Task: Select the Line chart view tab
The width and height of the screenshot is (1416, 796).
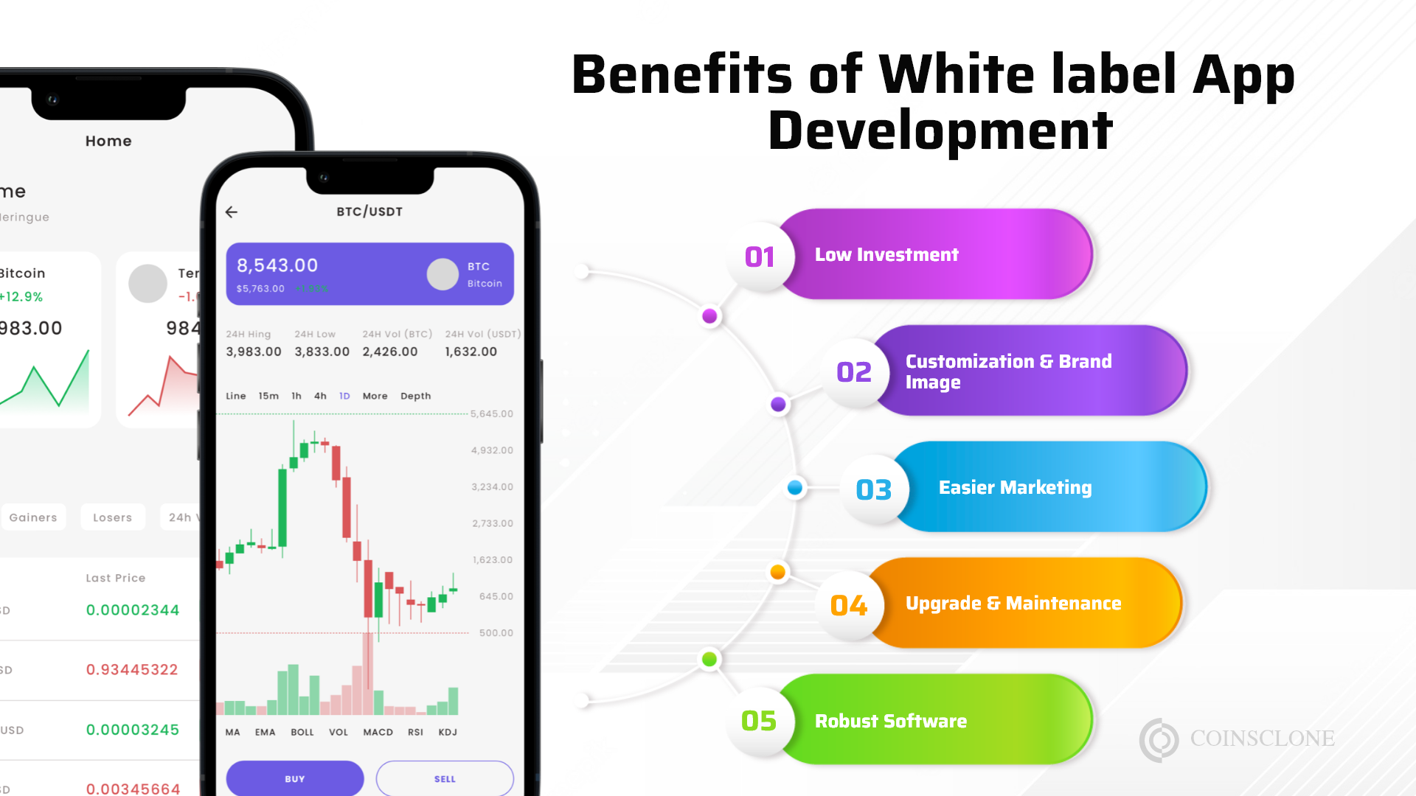Action: [x=236, y=396]
